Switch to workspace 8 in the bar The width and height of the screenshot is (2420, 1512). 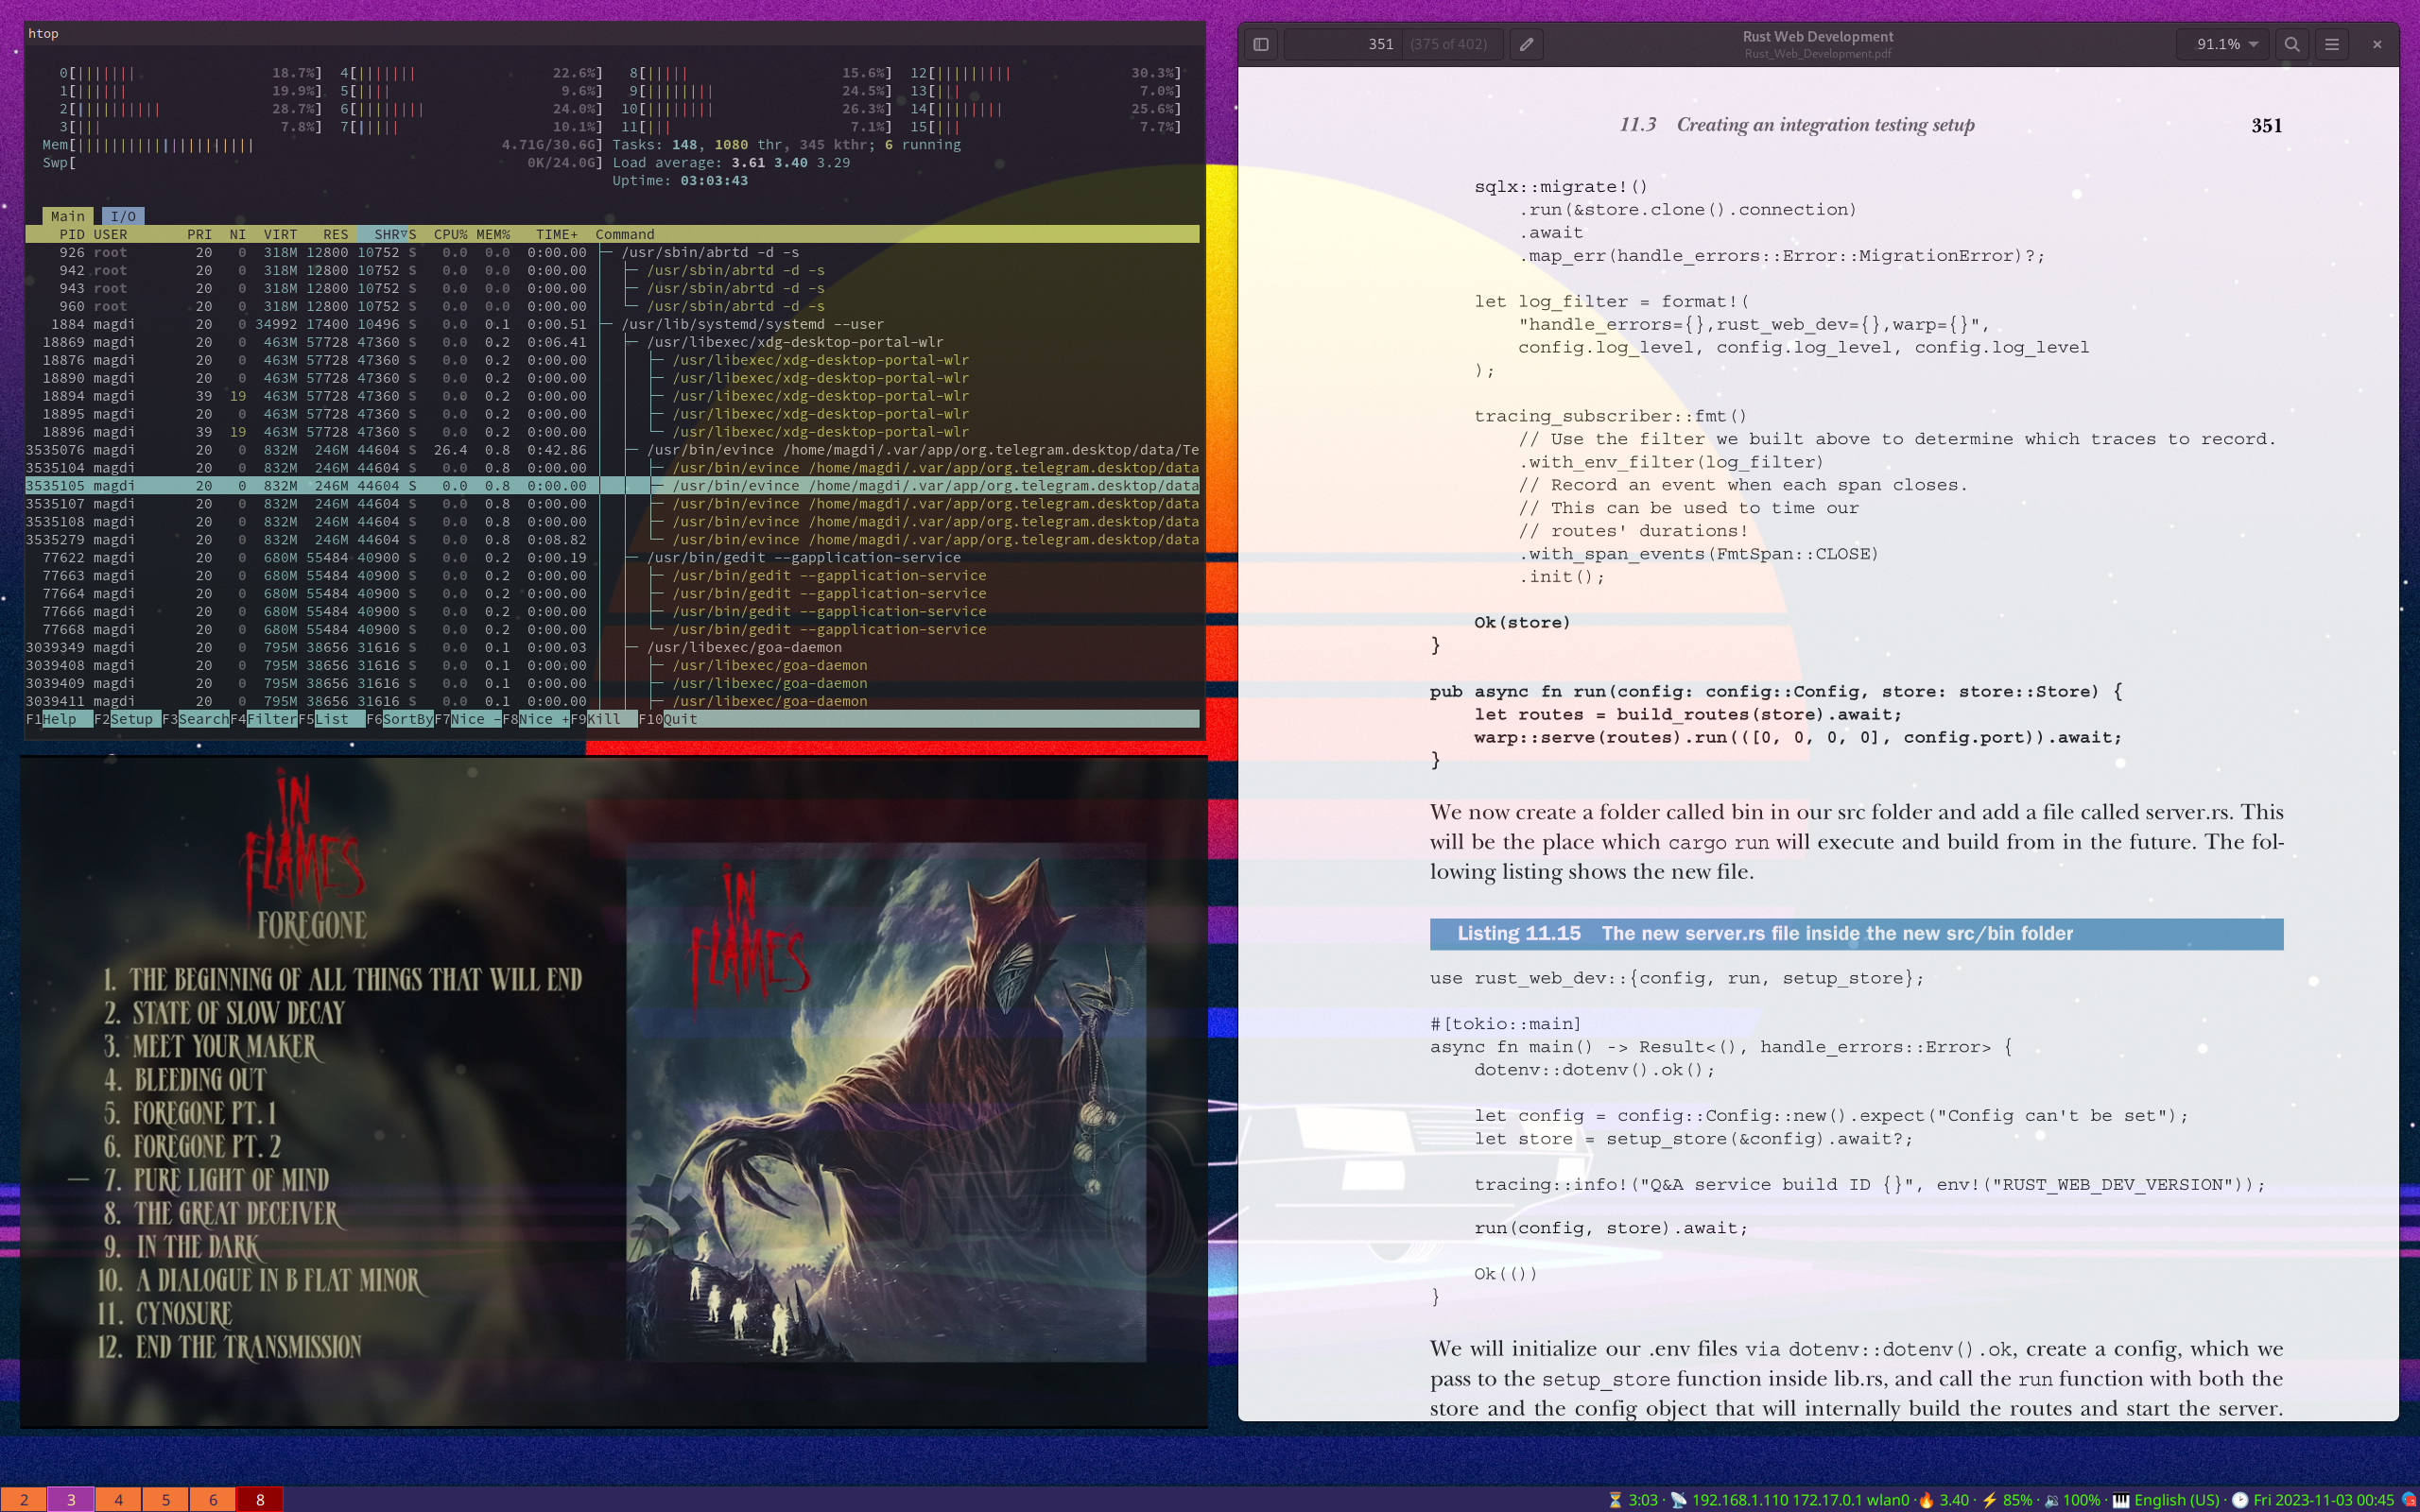pos(260,1499)
